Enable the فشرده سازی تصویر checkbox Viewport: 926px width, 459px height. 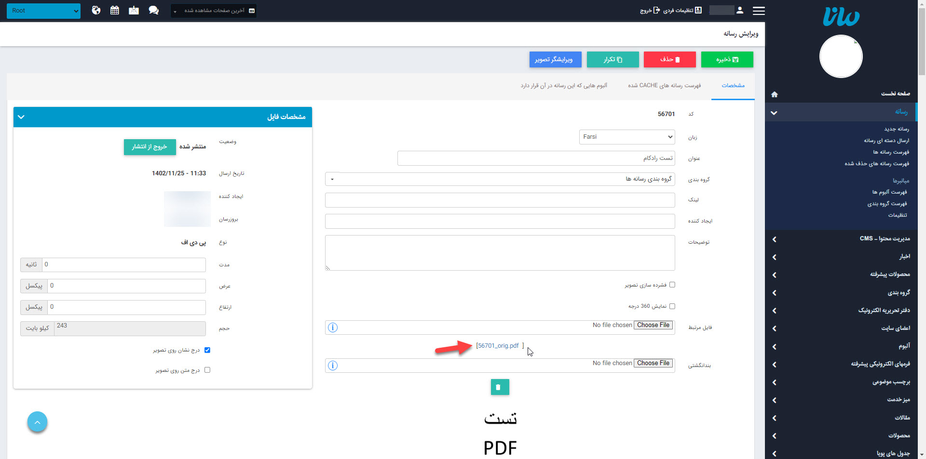pos(672,285)
